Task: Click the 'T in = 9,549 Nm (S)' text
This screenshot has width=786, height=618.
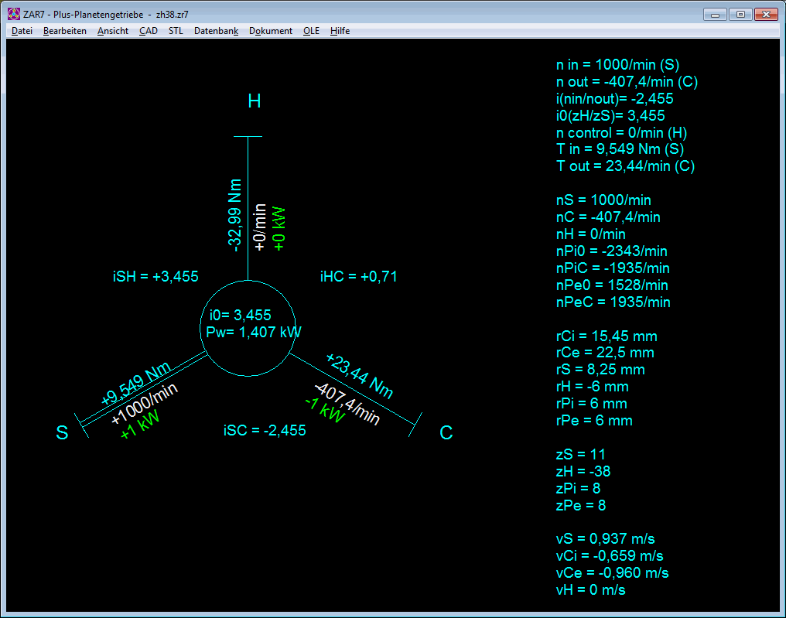Action: coord(620,149)
